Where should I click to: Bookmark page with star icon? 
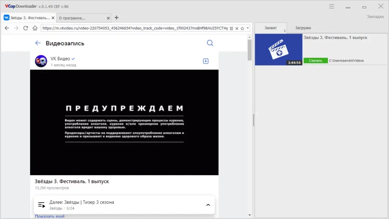click(x=242, y=28)
